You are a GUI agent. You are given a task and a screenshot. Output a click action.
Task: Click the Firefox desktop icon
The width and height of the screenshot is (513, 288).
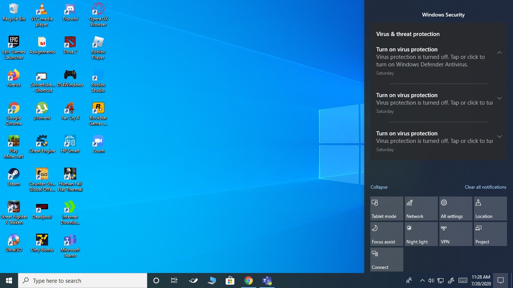pyautogui.click(x=14, y=78)
